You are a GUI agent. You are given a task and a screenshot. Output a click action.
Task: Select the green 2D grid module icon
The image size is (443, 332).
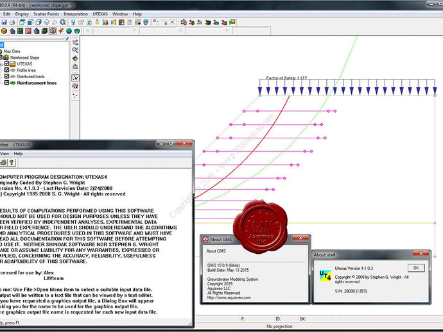click(20, 31)
